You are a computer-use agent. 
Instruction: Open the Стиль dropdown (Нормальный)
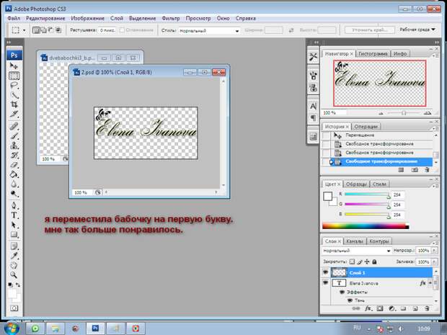pyautogui.click(x=210, y=30)
